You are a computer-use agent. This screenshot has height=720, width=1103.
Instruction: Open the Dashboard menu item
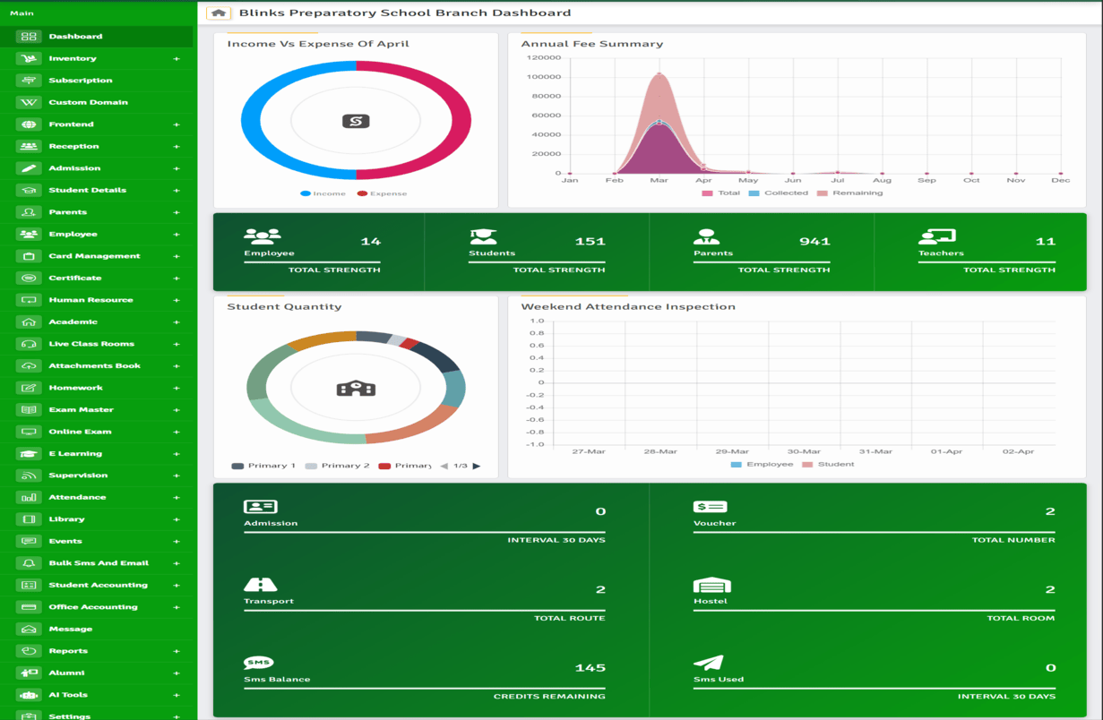75,37
